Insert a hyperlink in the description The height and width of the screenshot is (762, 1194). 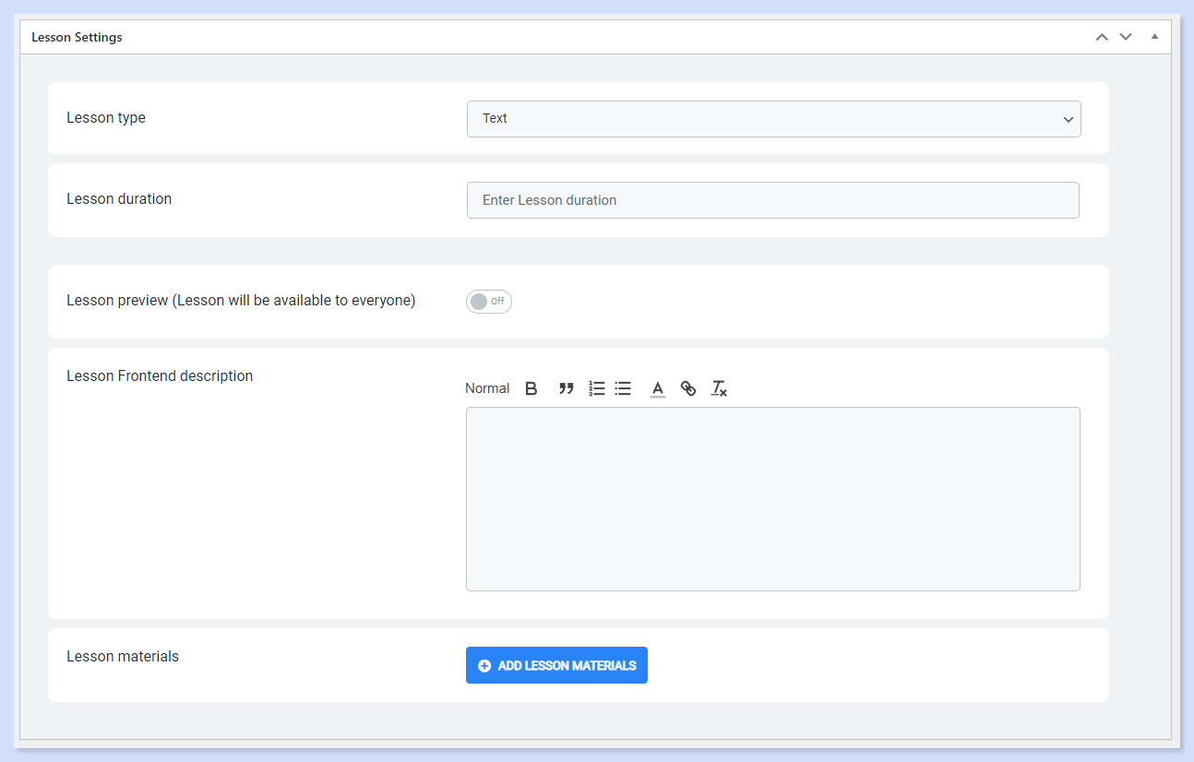point(688,388)
